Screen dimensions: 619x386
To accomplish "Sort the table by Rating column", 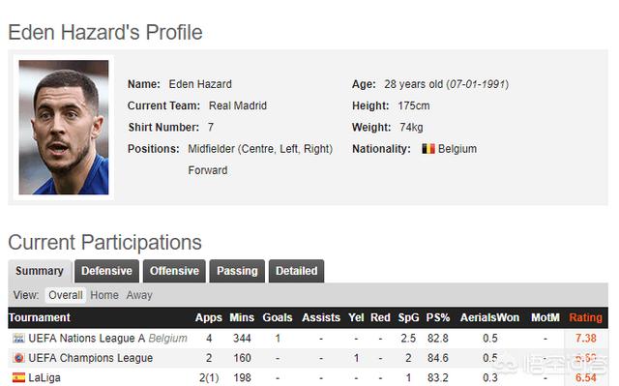I will [585, 317].
